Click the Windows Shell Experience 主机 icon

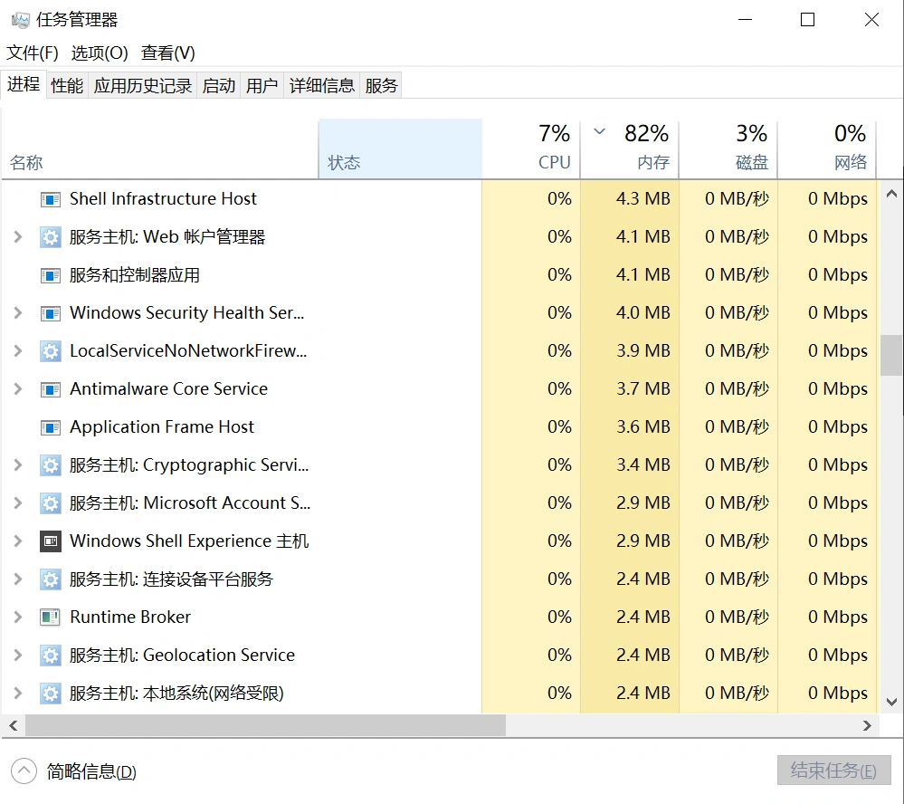point(50,541)
